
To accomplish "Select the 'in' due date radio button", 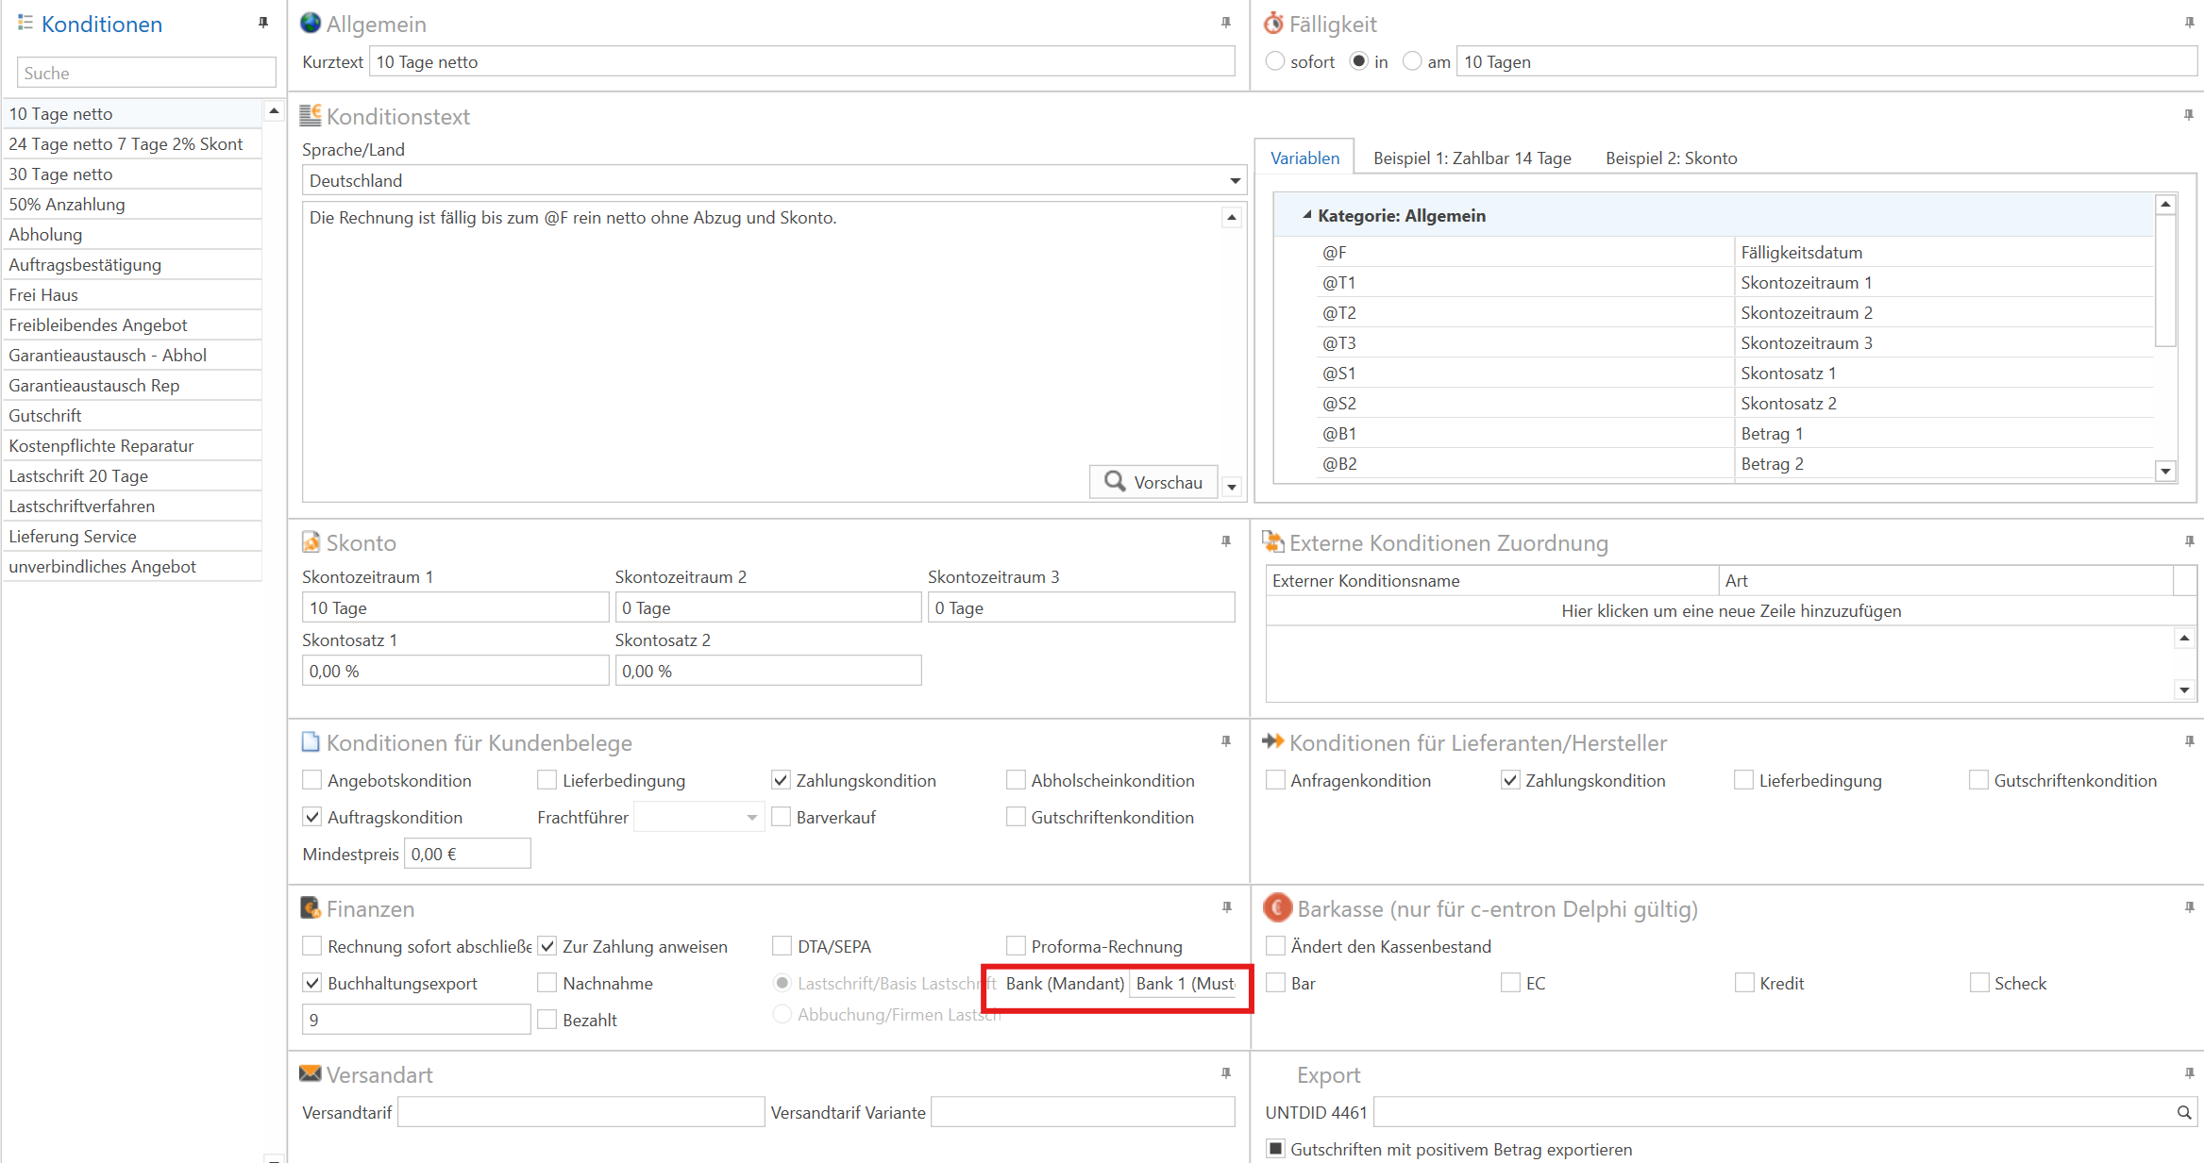I will click(x=1359, y=61).
